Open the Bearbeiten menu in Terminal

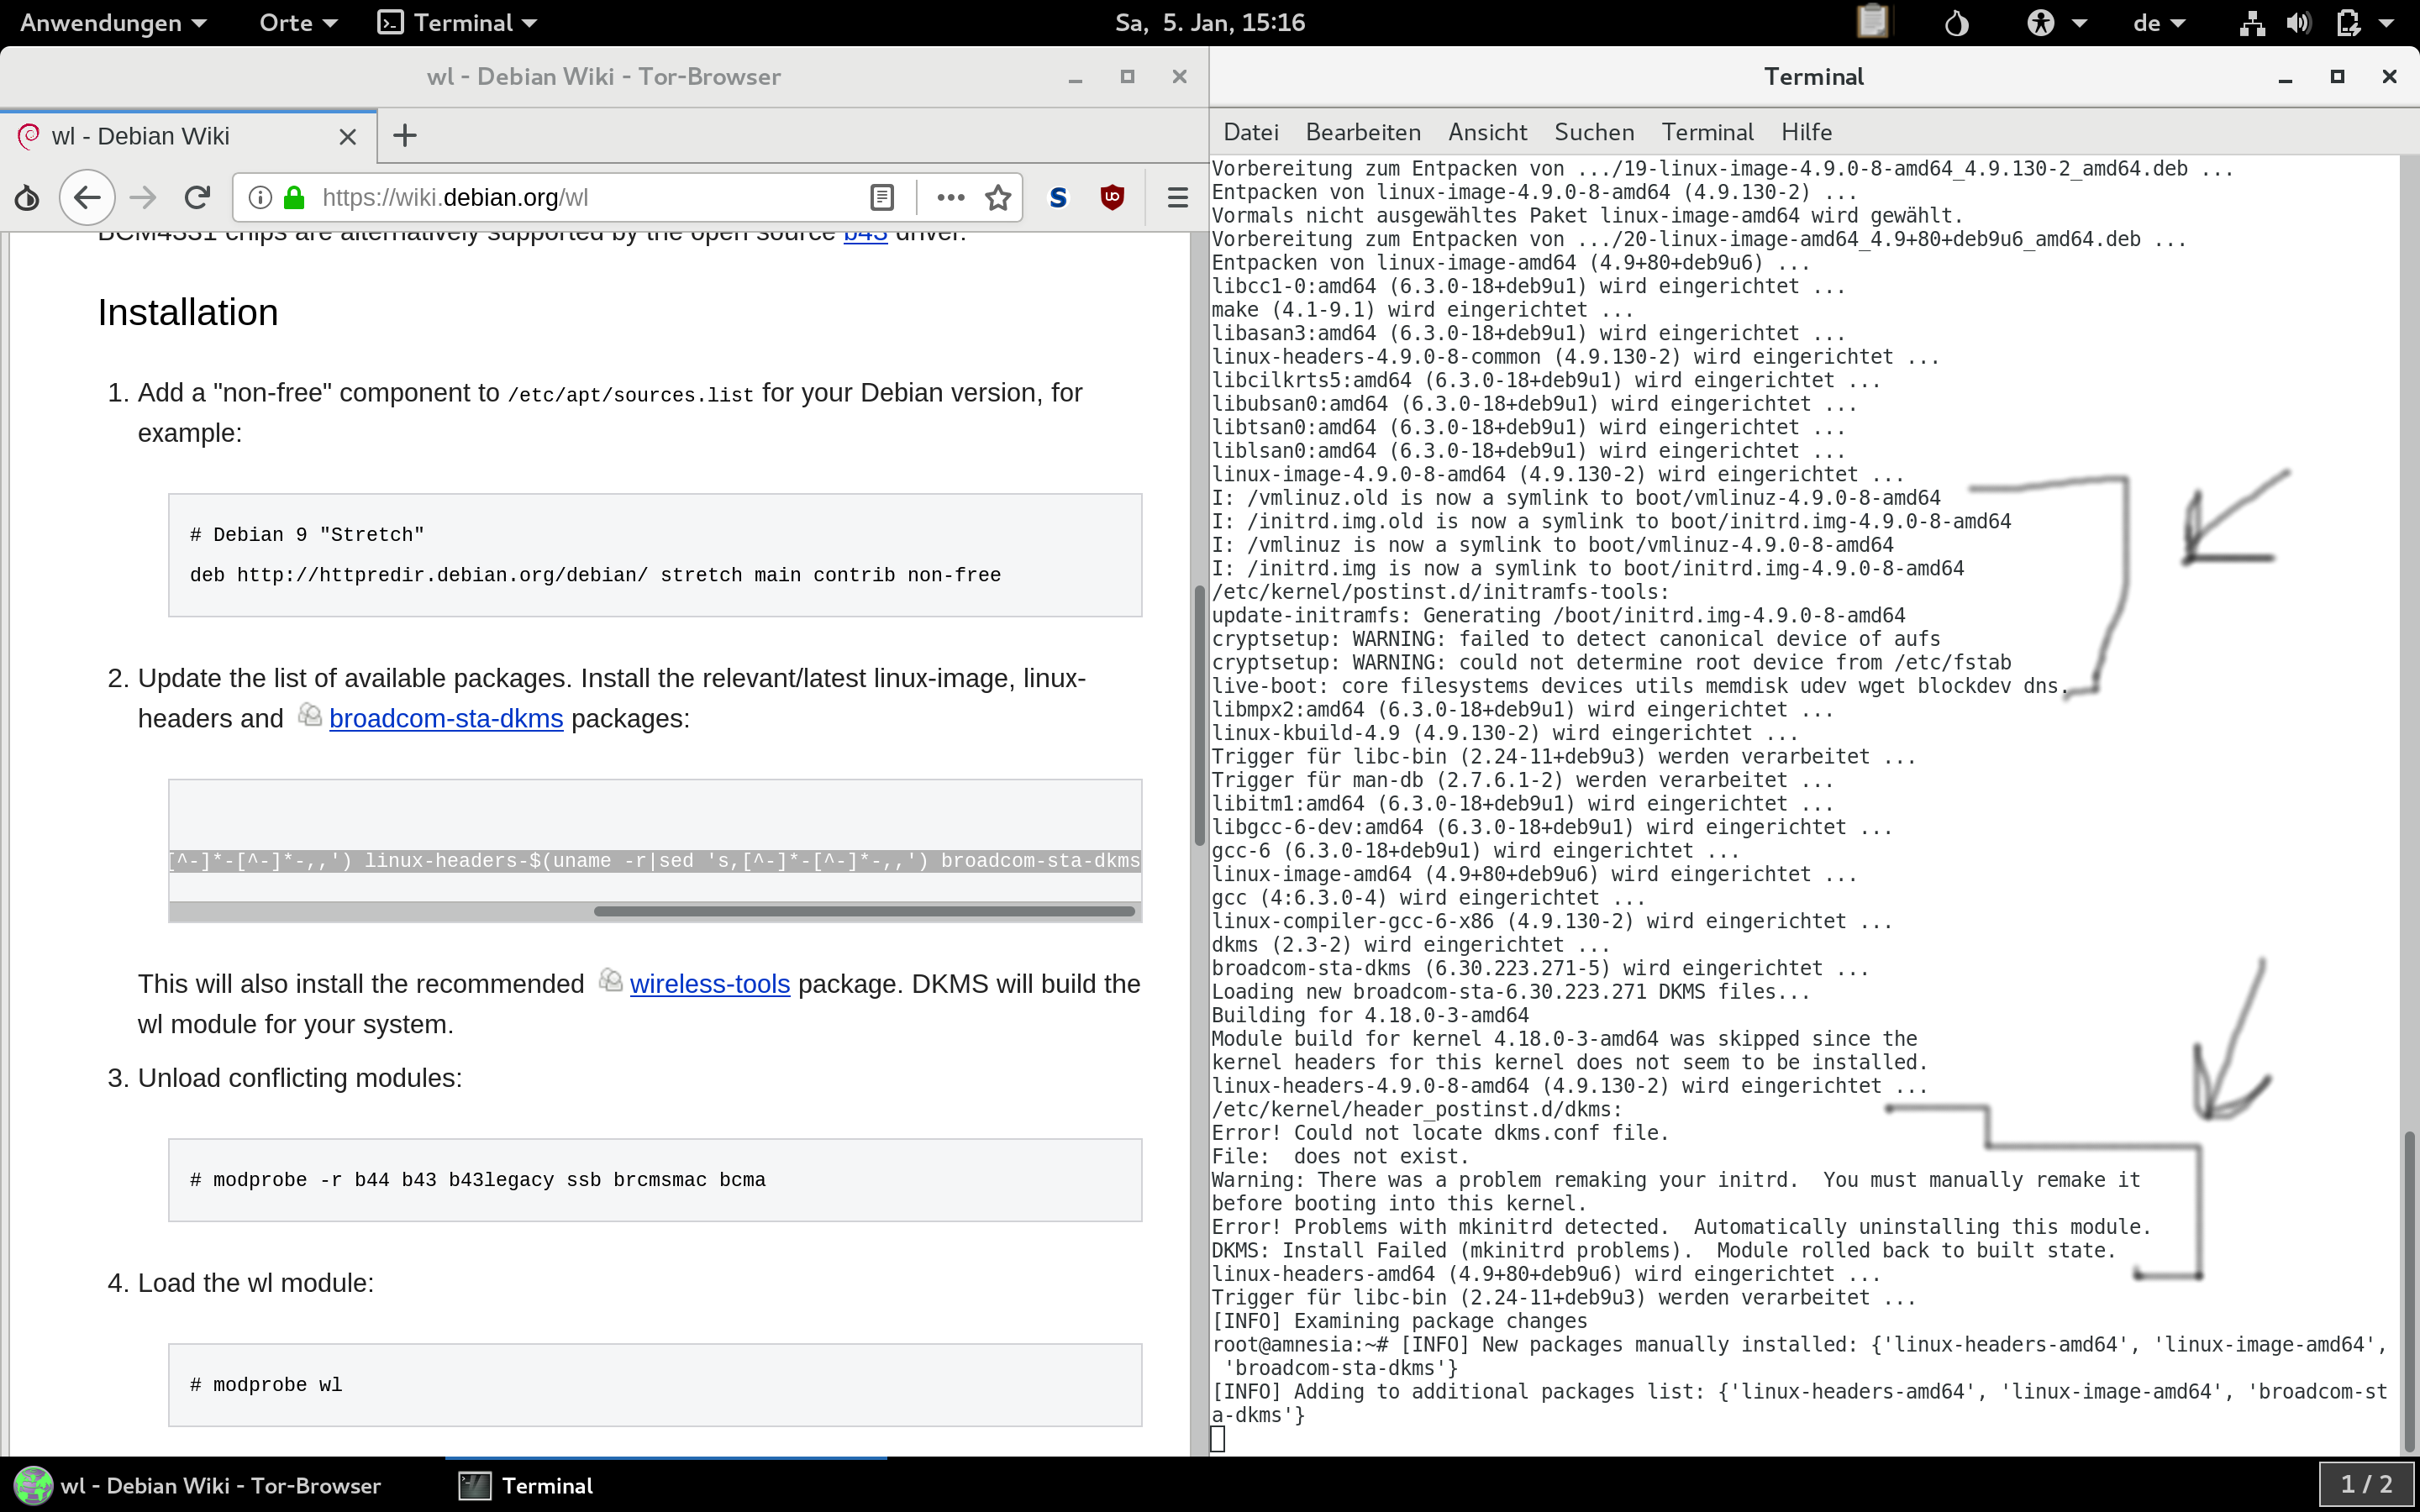click(x=1363, y=132)
